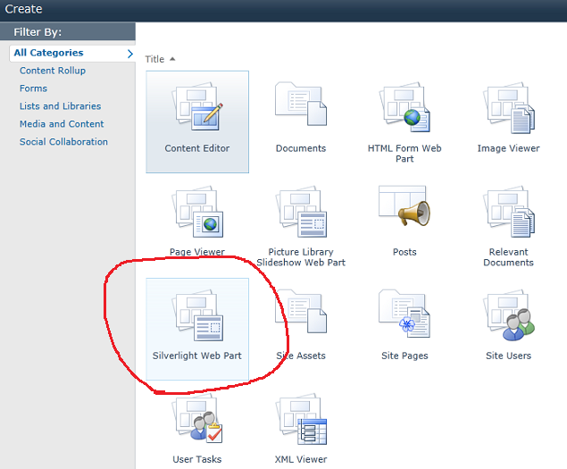The height and width of the screenshot is (469, 567).
Task: Click the User Tasks label
Action: click(x=197, y=459)
